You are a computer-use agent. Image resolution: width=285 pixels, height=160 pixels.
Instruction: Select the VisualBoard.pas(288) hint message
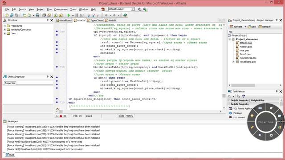[x=45, y=142]
